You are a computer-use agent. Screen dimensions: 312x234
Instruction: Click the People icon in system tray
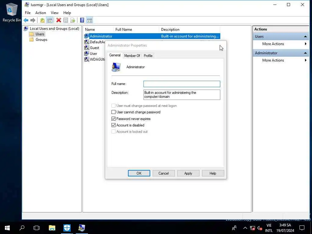point(234,228)
